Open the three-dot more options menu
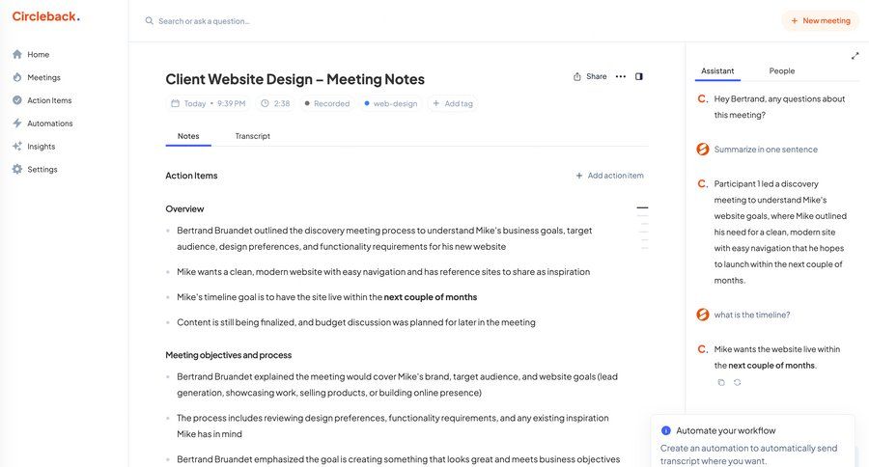869x467 pixels. click(621, 76)
